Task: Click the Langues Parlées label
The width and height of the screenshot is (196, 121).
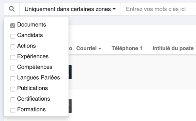Action: (x=38, y=77)
